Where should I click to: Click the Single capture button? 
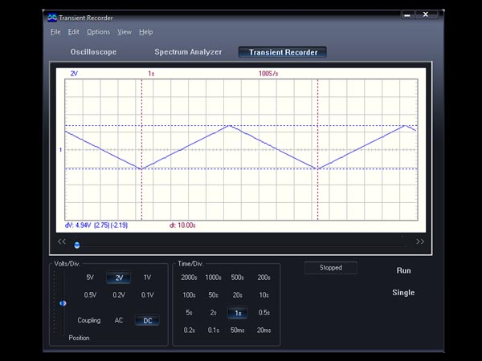pos(403,293)
